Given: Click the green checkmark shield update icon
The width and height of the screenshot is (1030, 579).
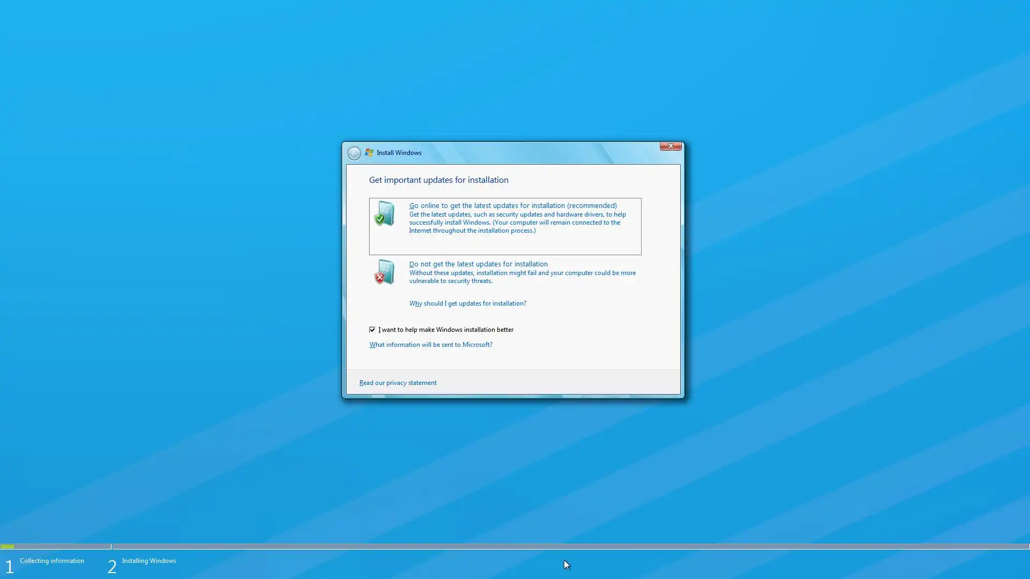Looking at the screenshot, I should click(384, 213).
